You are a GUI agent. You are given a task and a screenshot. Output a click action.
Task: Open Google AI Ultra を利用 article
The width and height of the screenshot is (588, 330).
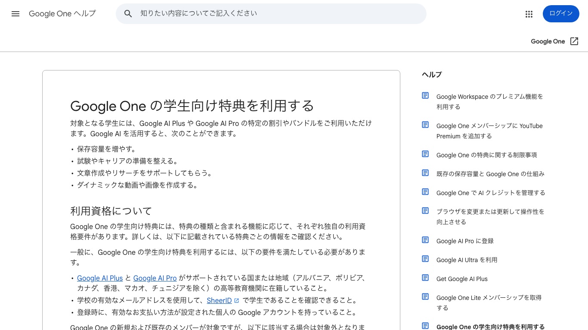point(467,260)
